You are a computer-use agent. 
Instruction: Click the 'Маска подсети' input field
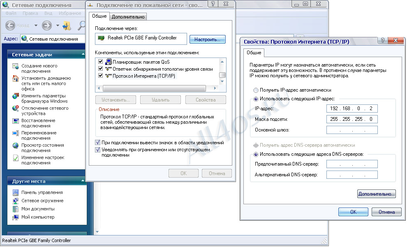352,119
